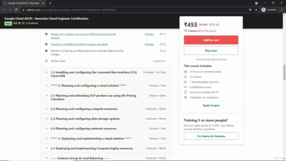Open the Incognito profile button
This screenshot has width=286, height=161.
point(269,10)
